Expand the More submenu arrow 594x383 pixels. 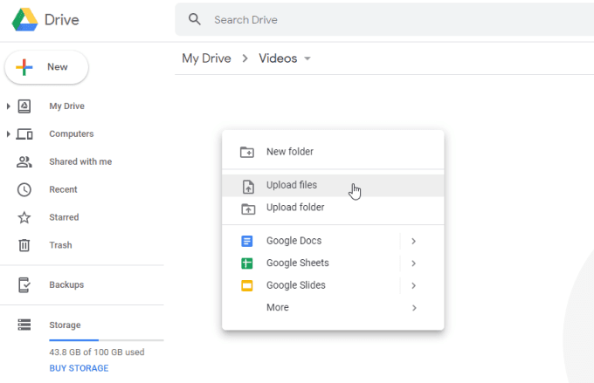coord(413,307)
